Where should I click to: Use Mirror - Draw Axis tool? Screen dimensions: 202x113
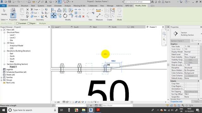point(71,10)
